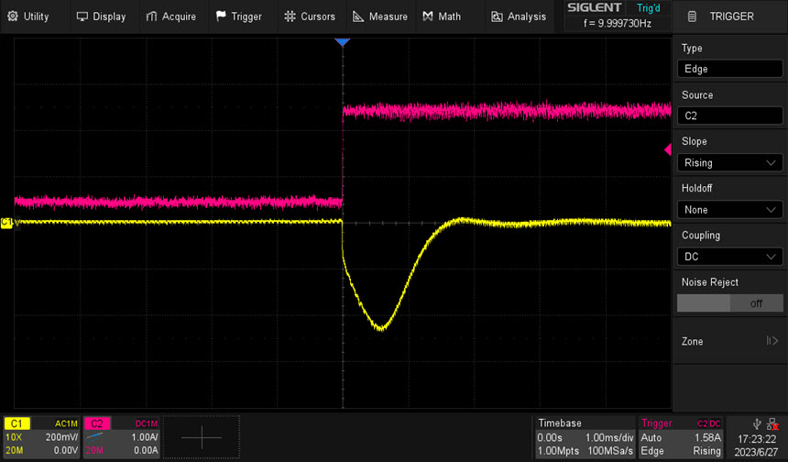Click the trigger Type field Edge

pyautogui.click(x=730, y=69)
